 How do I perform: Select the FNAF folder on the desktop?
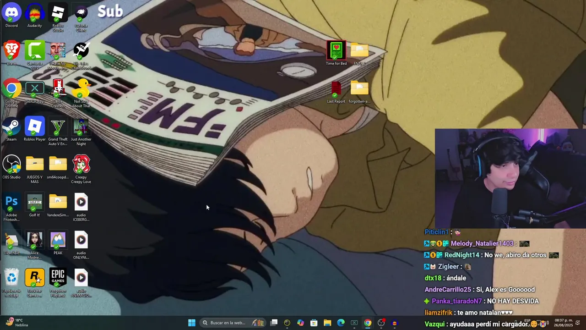359,53
